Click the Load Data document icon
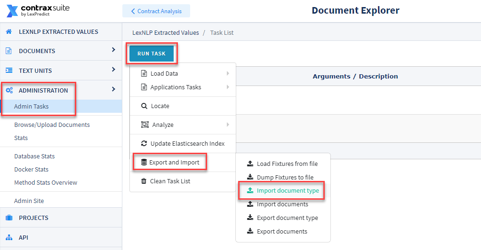Viewport: 481px width, 250px height. pos(144,73)
